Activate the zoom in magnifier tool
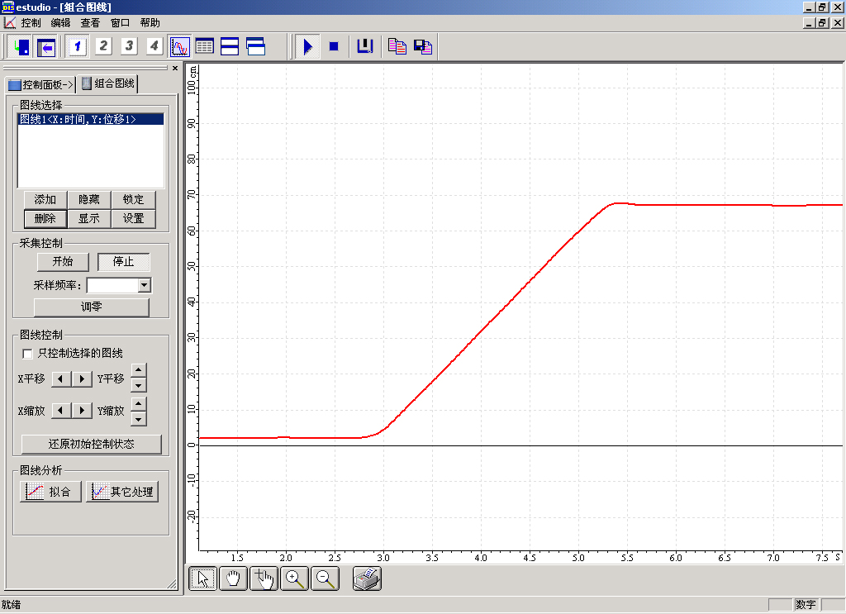Viewport: 846px width, 614px height. click(x=295, y=578)
